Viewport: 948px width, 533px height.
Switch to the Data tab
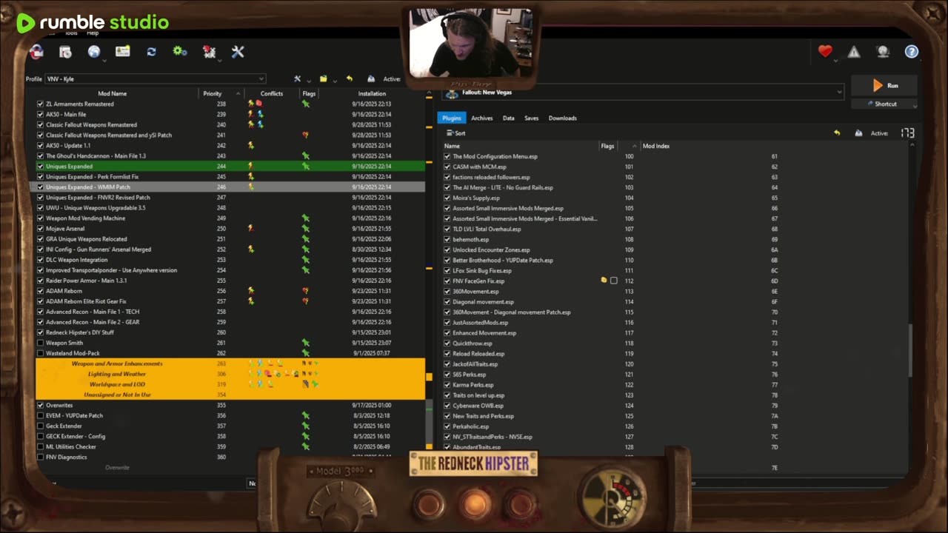click(508, 118)
